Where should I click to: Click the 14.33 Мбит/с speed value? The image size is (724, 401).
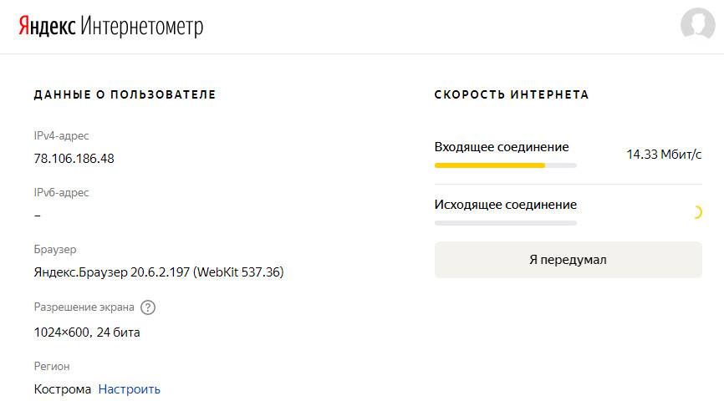(x=664, y=155)
